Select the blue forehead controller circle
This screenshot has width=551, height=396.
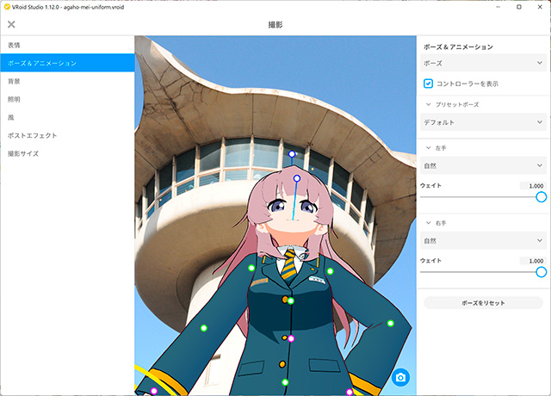pyautogui.click(x=297, y=179)
